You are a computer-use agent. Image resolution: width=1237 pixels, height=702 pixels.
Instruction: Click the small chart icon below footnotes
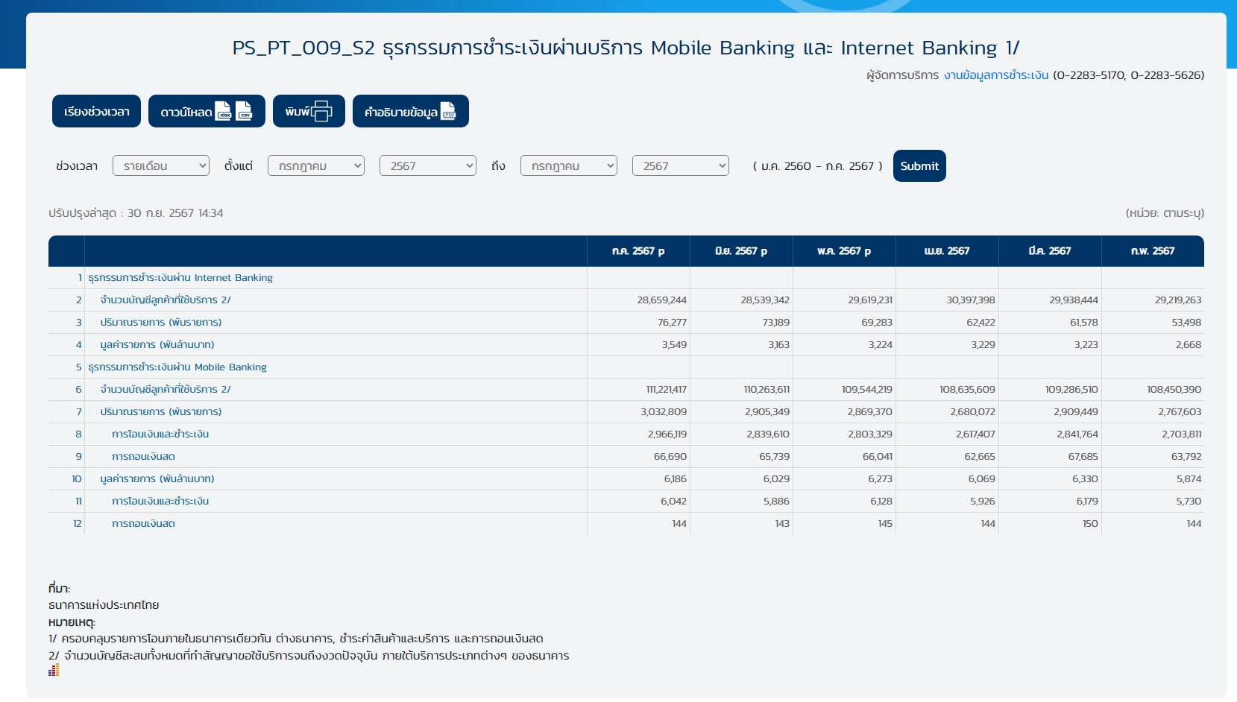(54, 671)
